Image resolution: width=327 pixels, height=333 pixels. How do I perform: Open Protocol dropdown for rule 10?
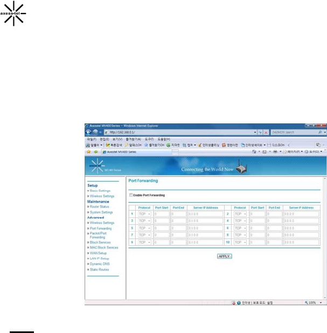(240, 242)
